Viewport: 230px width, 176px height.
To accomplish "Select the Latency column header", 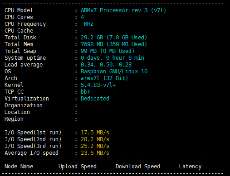I will [x=190, y=166].
